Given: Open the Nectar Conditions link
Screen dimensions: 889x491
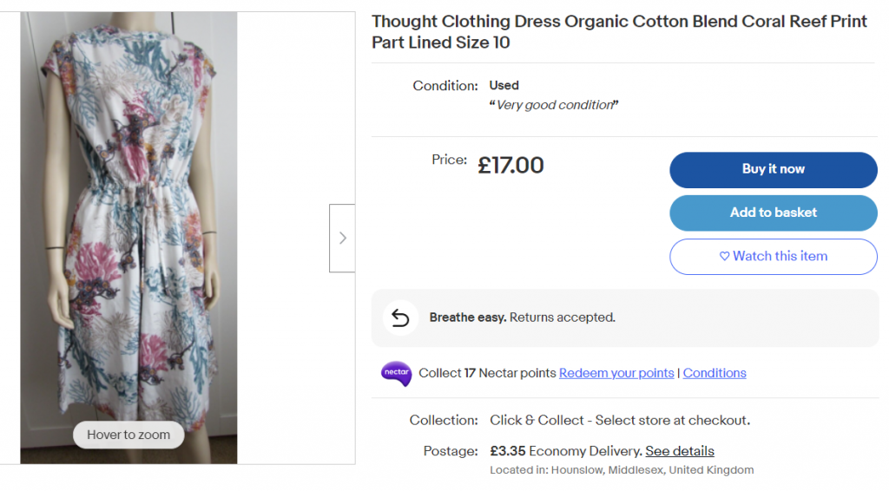Looking at the screenshot, I should pos(714,373).
